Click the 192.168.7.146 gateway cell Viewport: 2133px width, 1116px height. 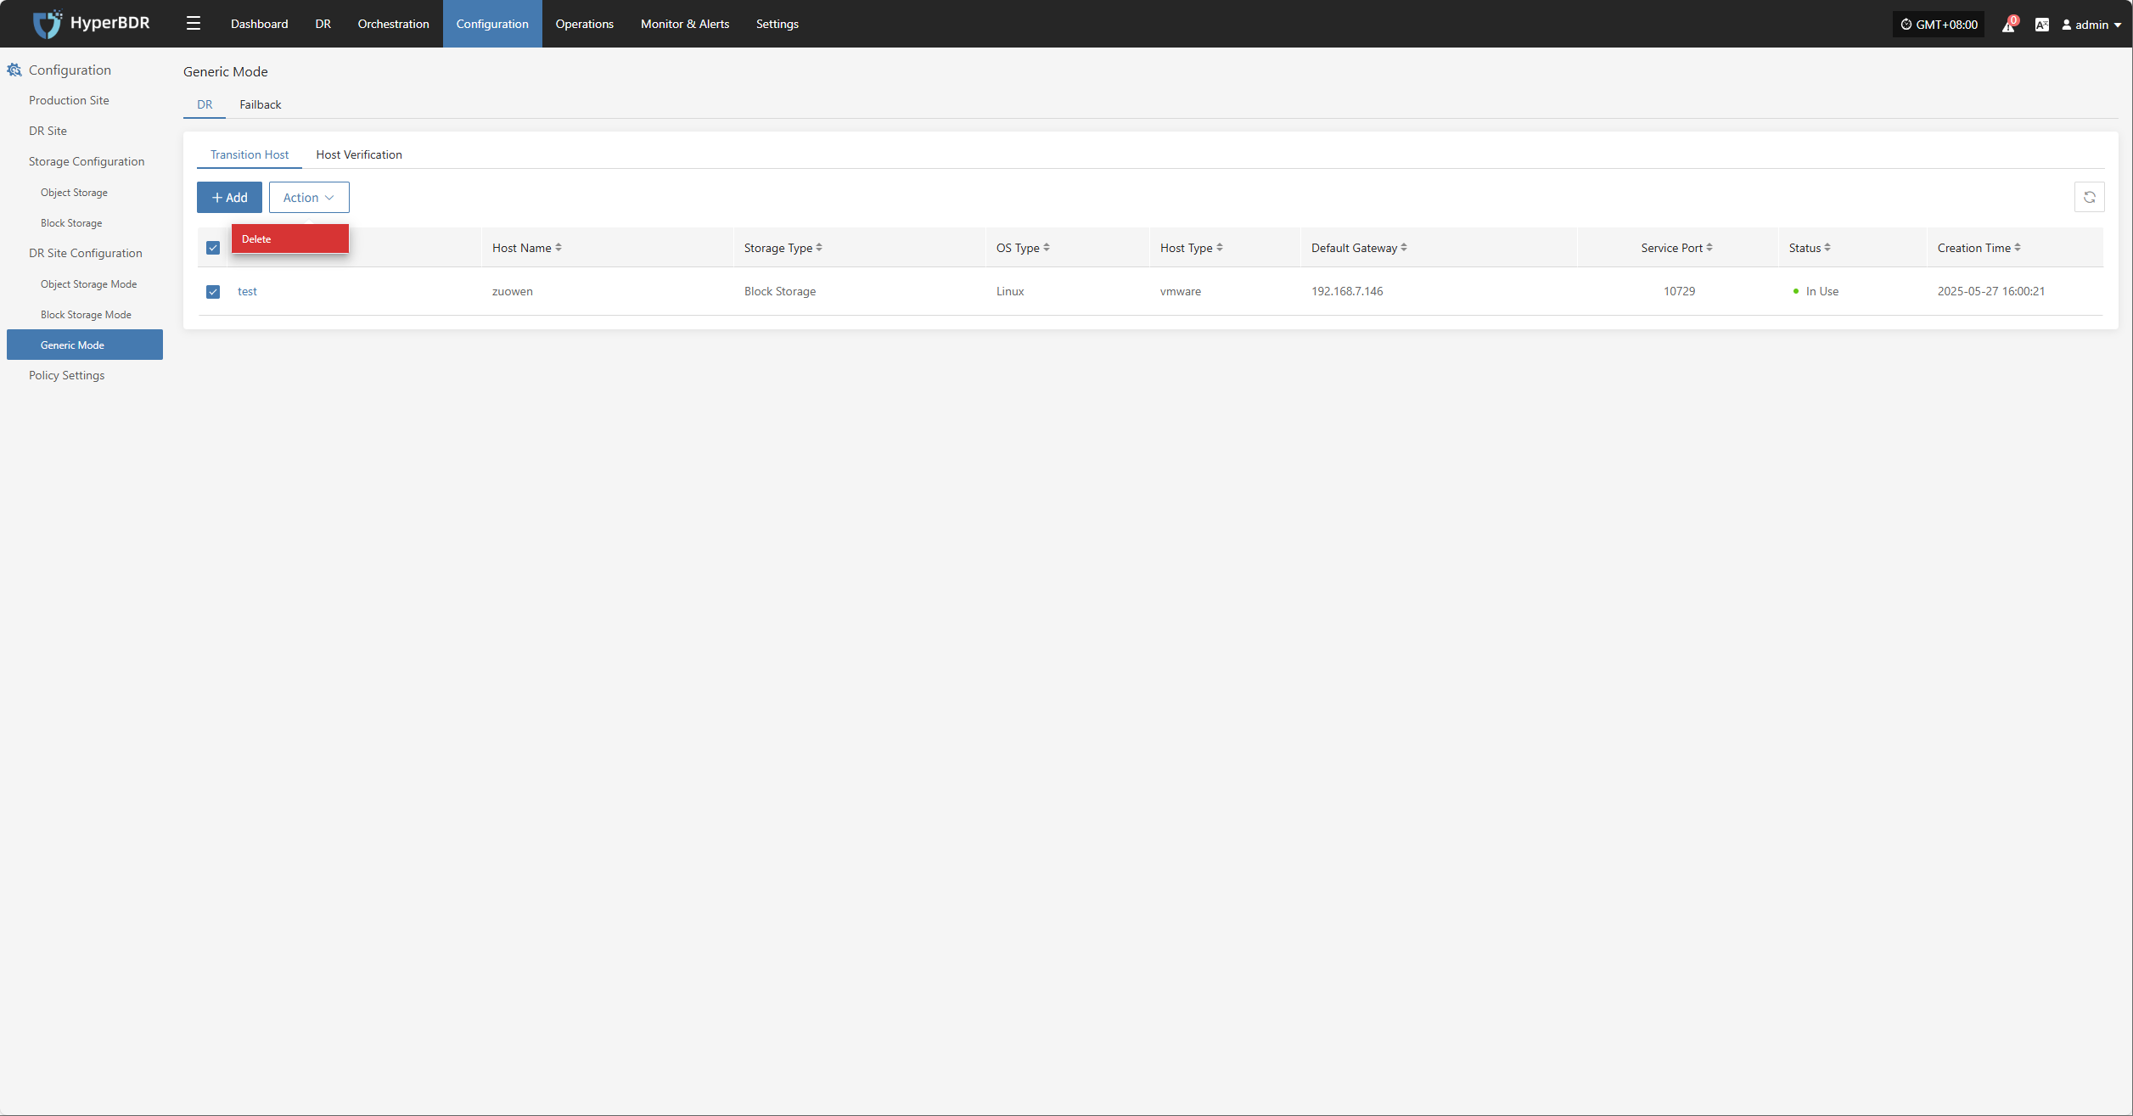point(1347,291)
